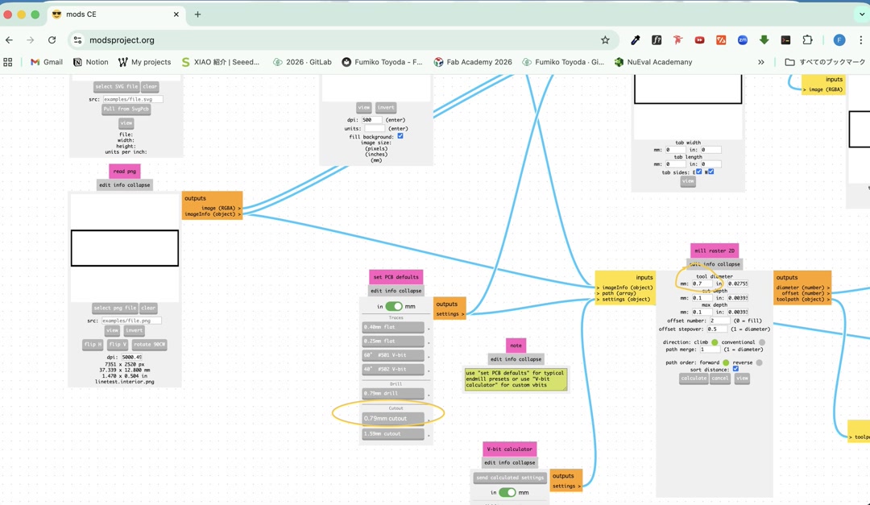Open the NuEval Academany bookmark
The image size is (870, 505).
pos(653,62)
